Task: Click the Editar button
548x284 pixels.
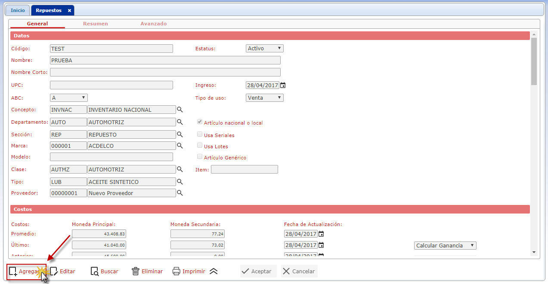Action: 63,271
